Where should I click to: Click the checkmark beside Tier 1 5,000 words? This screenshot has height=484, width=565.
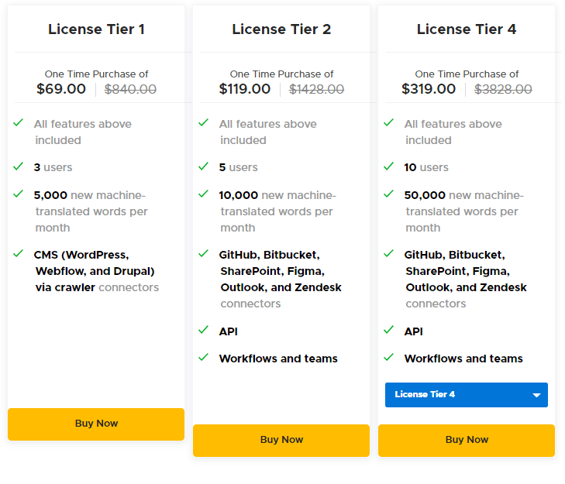[x=19, y=194]
